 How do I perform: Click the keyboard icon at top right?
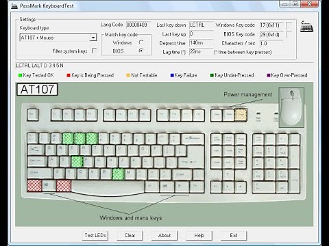[306, 27]
